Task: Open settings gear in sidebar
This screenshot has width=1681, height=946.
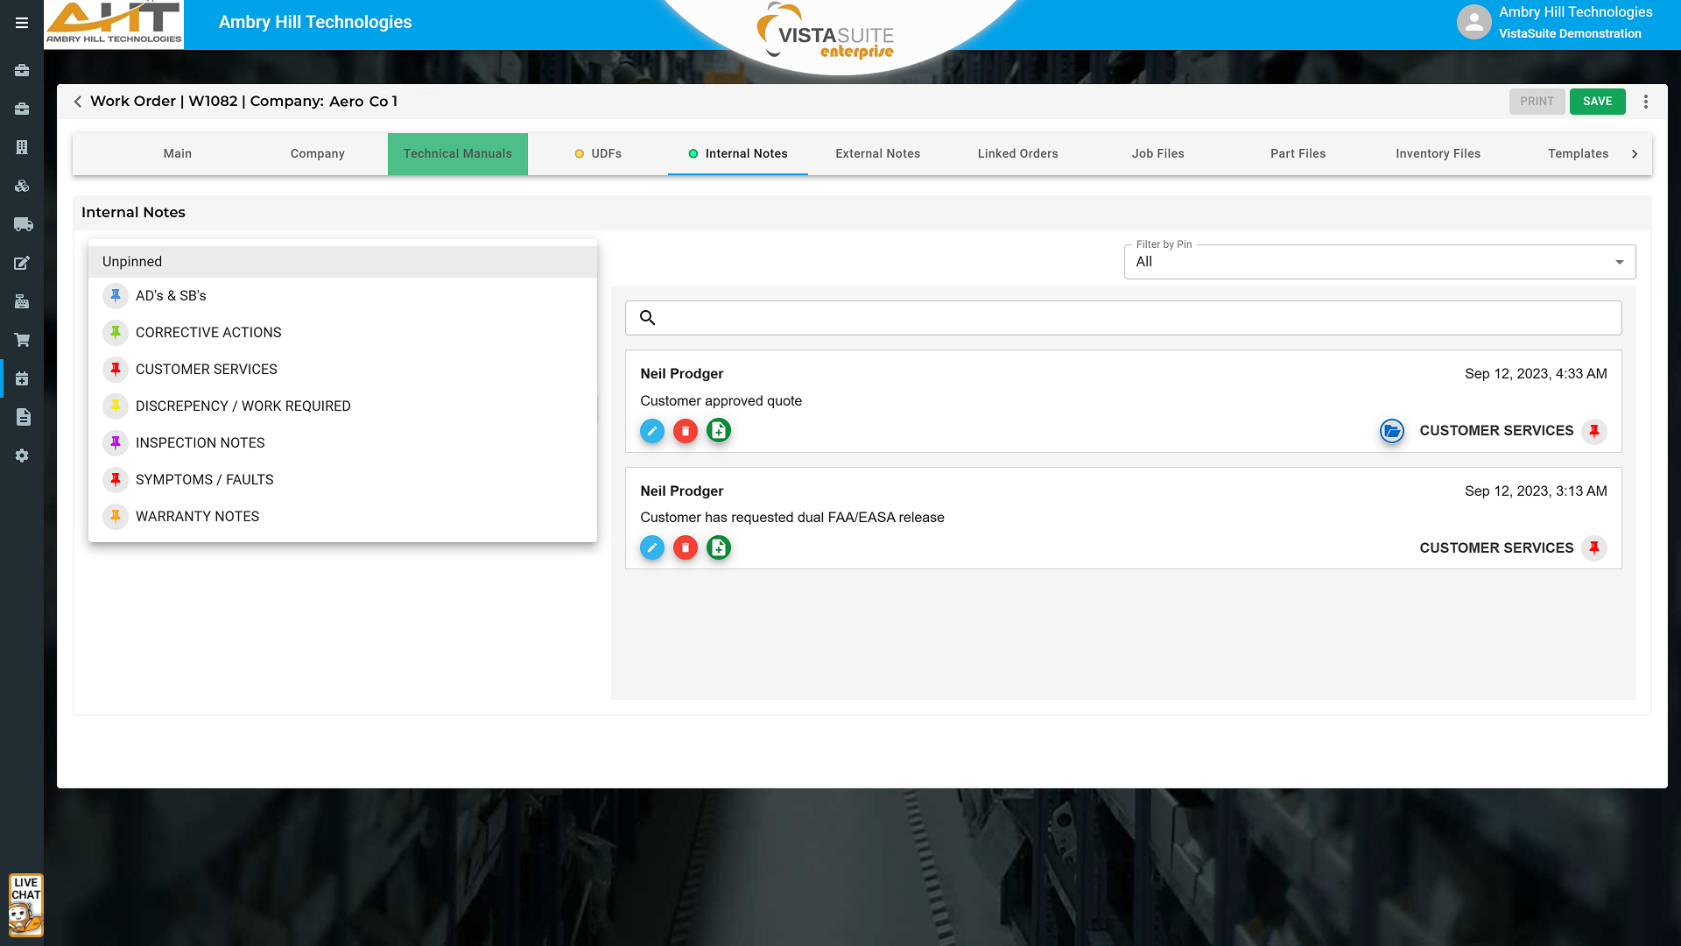Action: [x=23, y=455]
